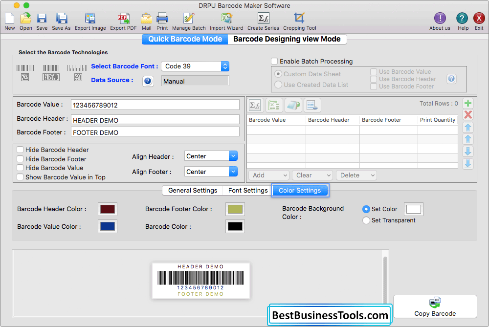Screen dimensions: 489x327
Task: Open the General Settings tab
Action: click(193, 191)
